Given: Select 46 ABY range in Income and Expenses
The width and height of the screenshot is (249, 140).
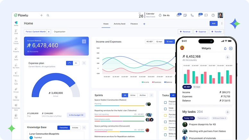Looking at the screenshot, I should coord(150,42).
